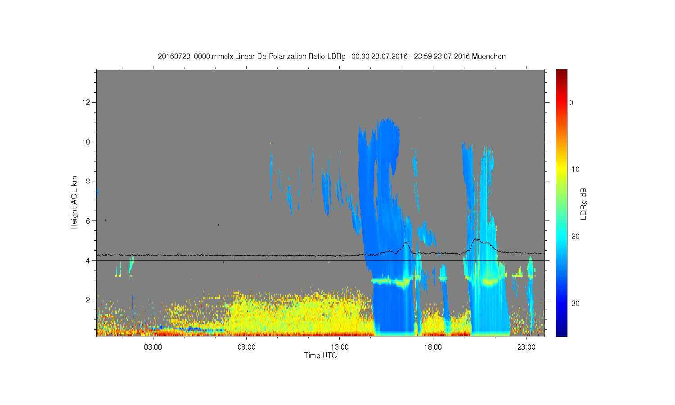Image resolution: width=675 pixels, height=405 pixels.
Task: Click the height tick label 12
Action: 86,103
